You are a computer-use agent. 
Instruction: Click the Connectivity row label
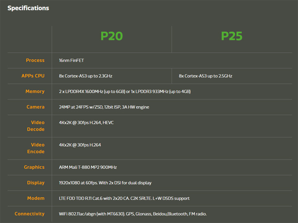coord(29,214)
